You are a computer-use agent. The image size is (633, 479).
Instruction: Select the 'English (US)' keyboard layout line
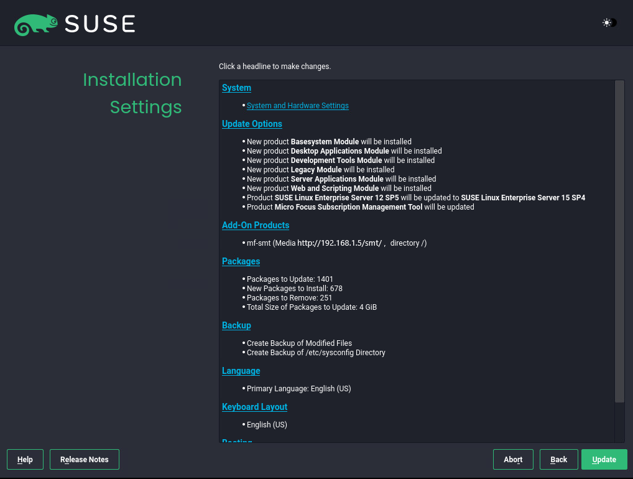267,425
